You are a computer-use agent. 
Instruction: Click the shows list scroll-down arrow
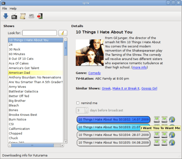click(66, 142)
